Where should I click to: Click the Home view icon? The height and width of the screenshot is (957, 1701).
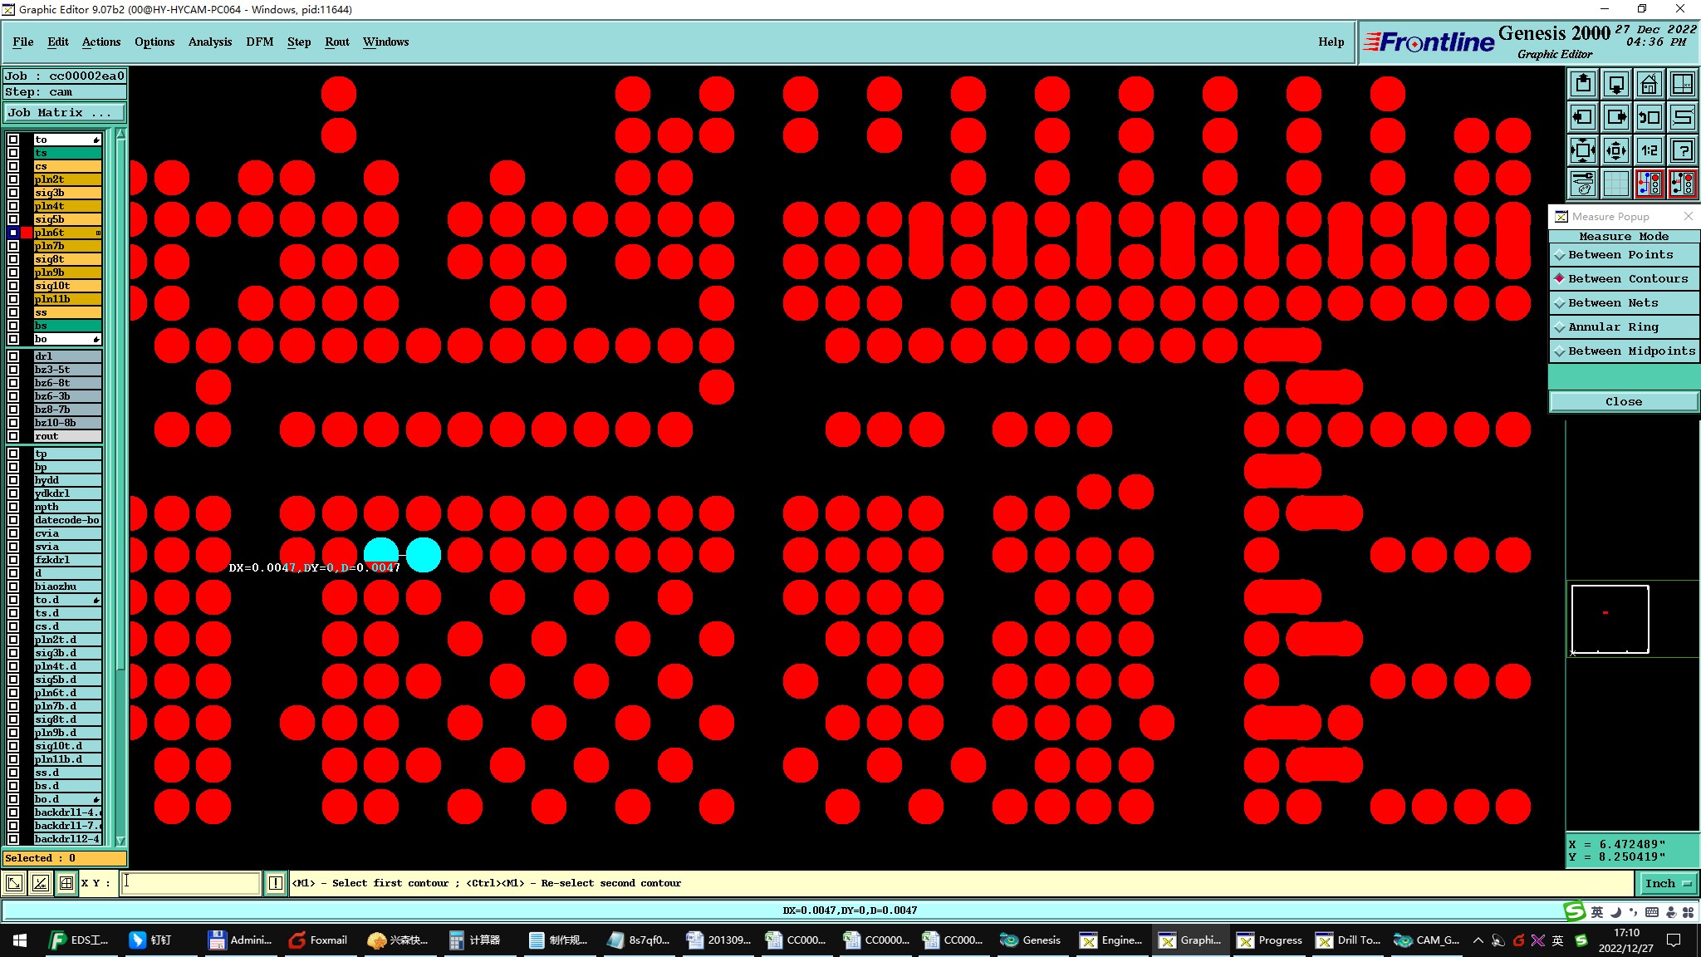click(x=1649, y=84)
